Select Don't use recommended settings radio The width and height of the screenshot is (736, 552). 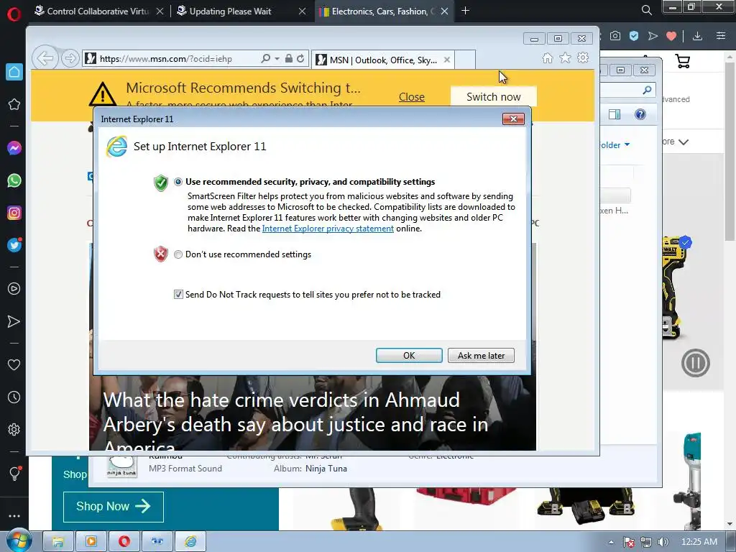pyautogui.click(x=178, y=254)
